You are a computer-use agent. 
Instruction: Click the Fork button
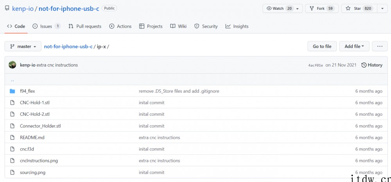(x=322, y=9)
